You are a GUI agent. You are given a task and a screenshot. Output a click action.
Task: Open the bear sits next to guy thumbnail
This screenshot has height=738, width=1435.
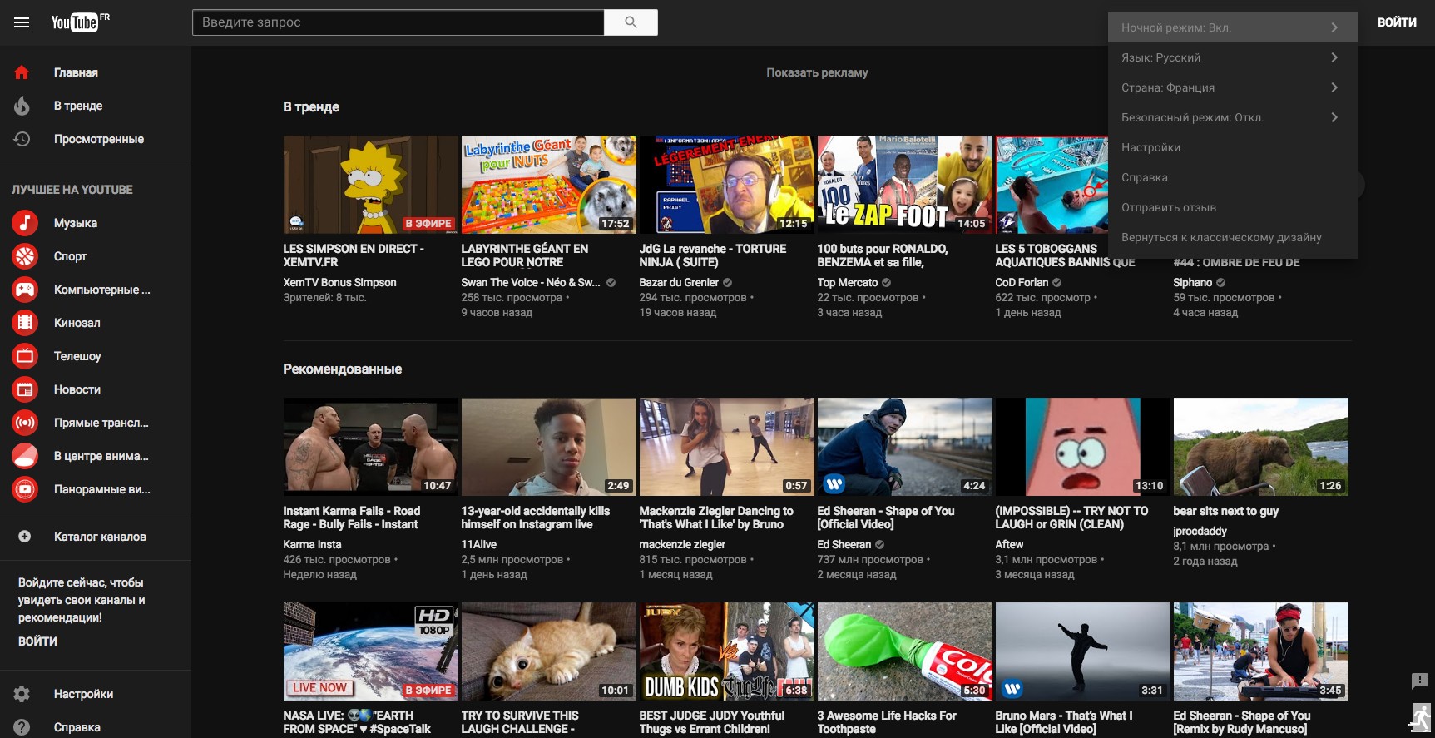coord(1260,447)
